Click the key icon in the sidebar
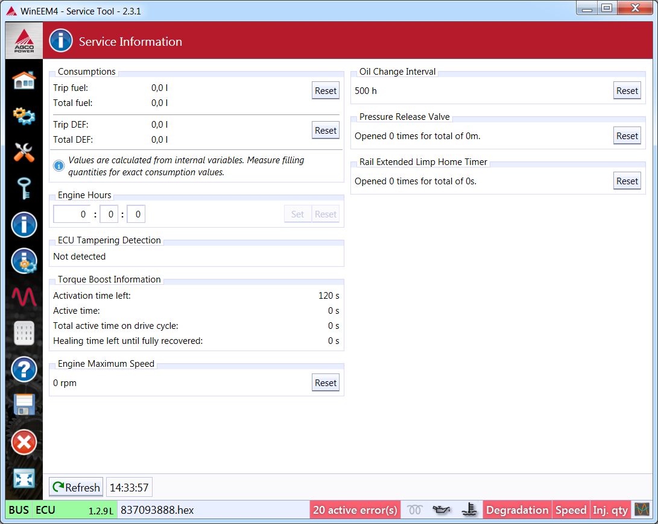This screenshot has height=524, width=658. click(x=24, y=189)
